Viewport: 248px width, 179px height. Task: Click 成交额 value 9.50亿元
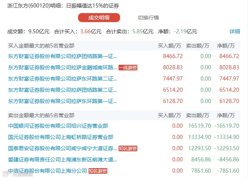point(39,31)
